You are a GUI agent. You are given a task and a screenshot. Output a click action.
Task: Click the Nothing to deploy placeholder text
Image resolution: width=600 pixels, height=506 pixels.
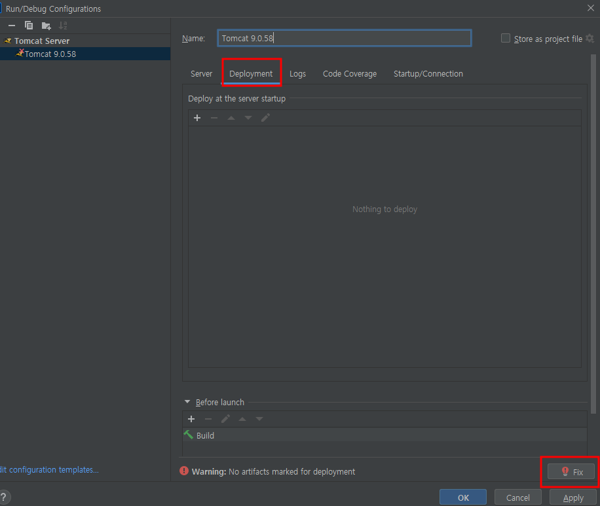384,209
